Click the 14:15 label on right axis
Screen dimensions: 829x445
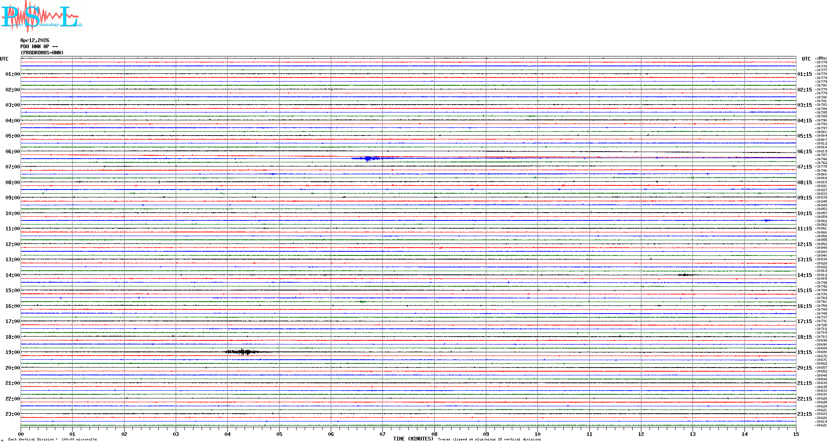804,275
